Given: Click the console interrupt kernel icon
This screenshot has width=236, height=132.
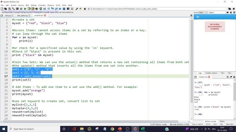Looking at the screenshot, I should click(228, 77).
